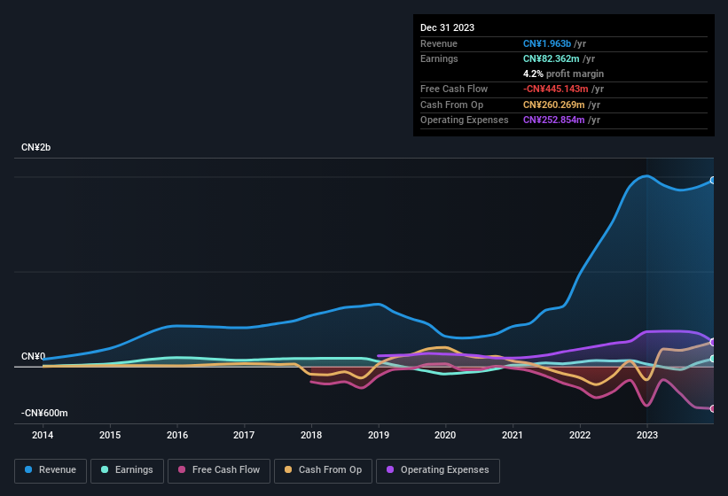Toggle the Revenue series legend button
The width and height of the screenshot is (728, 496).
coord(51,470)
